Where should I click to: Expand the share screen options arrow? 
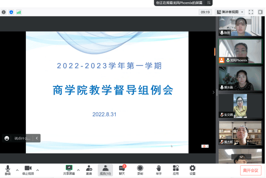pyautogui.click(x=78, y=170)
